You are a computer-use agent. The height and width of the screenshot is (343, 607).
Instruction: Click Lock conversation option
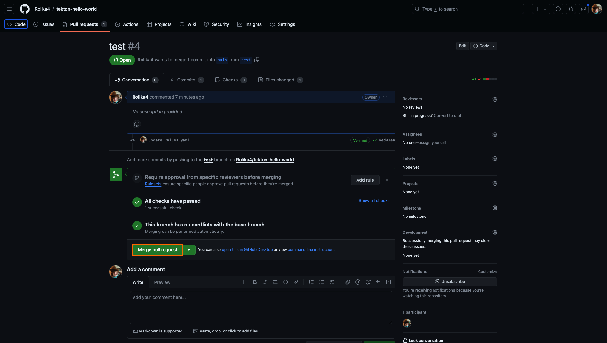tap(423, 340)
